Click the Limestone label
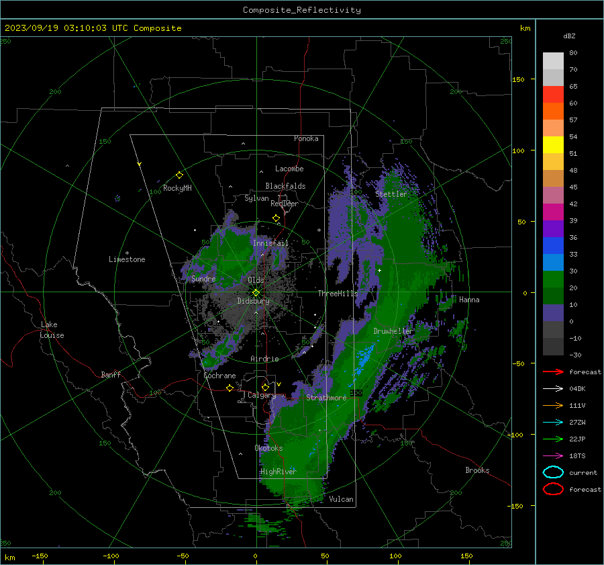Viewport: 604px width, 565px height. coord(127,259)
